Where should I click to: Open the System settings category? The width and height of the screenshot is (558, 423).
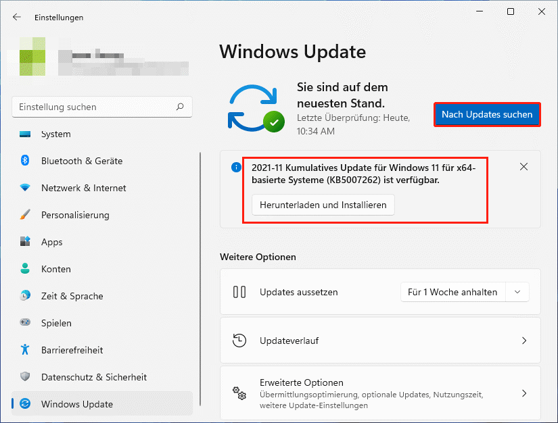(55, 134)
